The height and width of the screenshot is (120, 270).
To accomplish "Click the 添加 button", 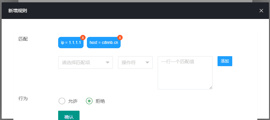I will click(225, 61).
